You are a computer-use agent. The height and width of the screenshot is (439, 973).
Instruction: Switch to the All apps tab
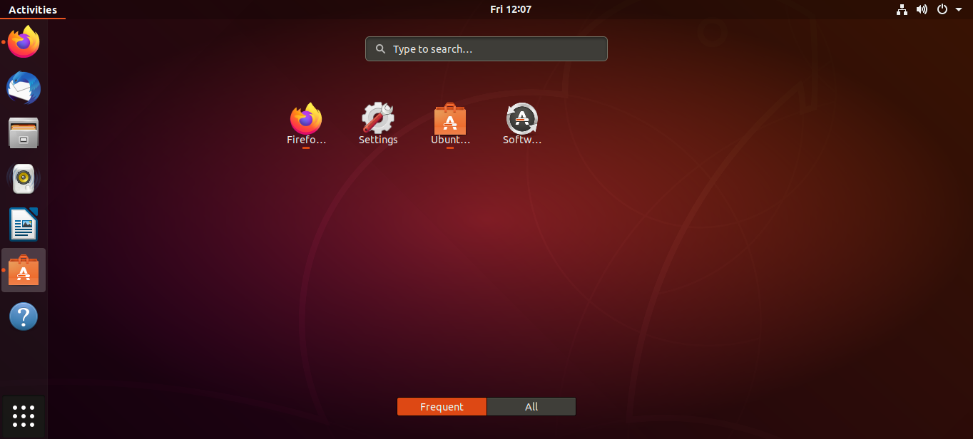point(531,407)
